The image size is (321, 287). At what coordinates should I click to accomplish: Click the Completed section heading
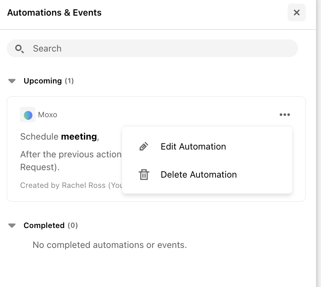50,226
